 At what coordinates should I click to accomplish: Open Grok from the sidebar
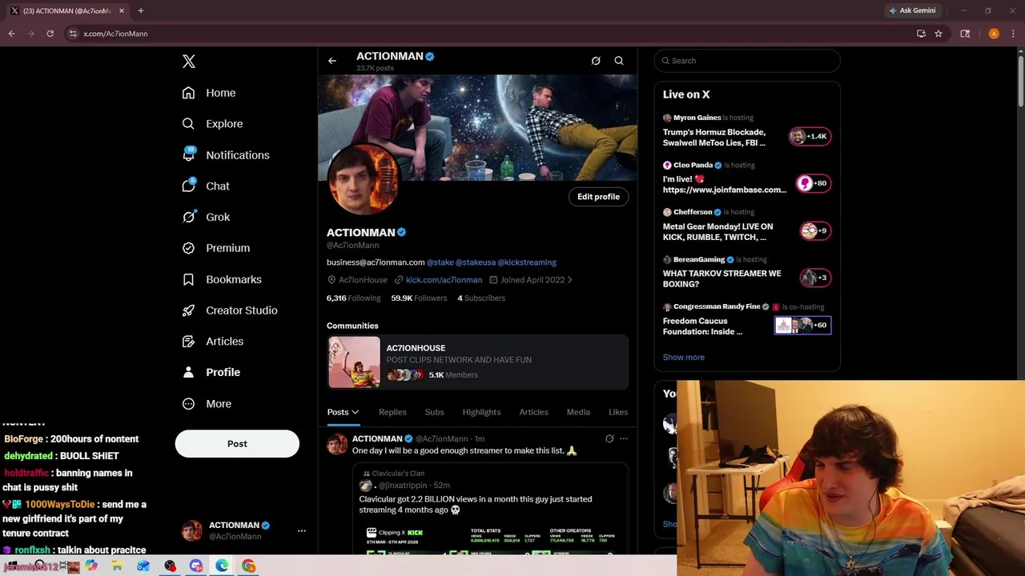[206, 217]
